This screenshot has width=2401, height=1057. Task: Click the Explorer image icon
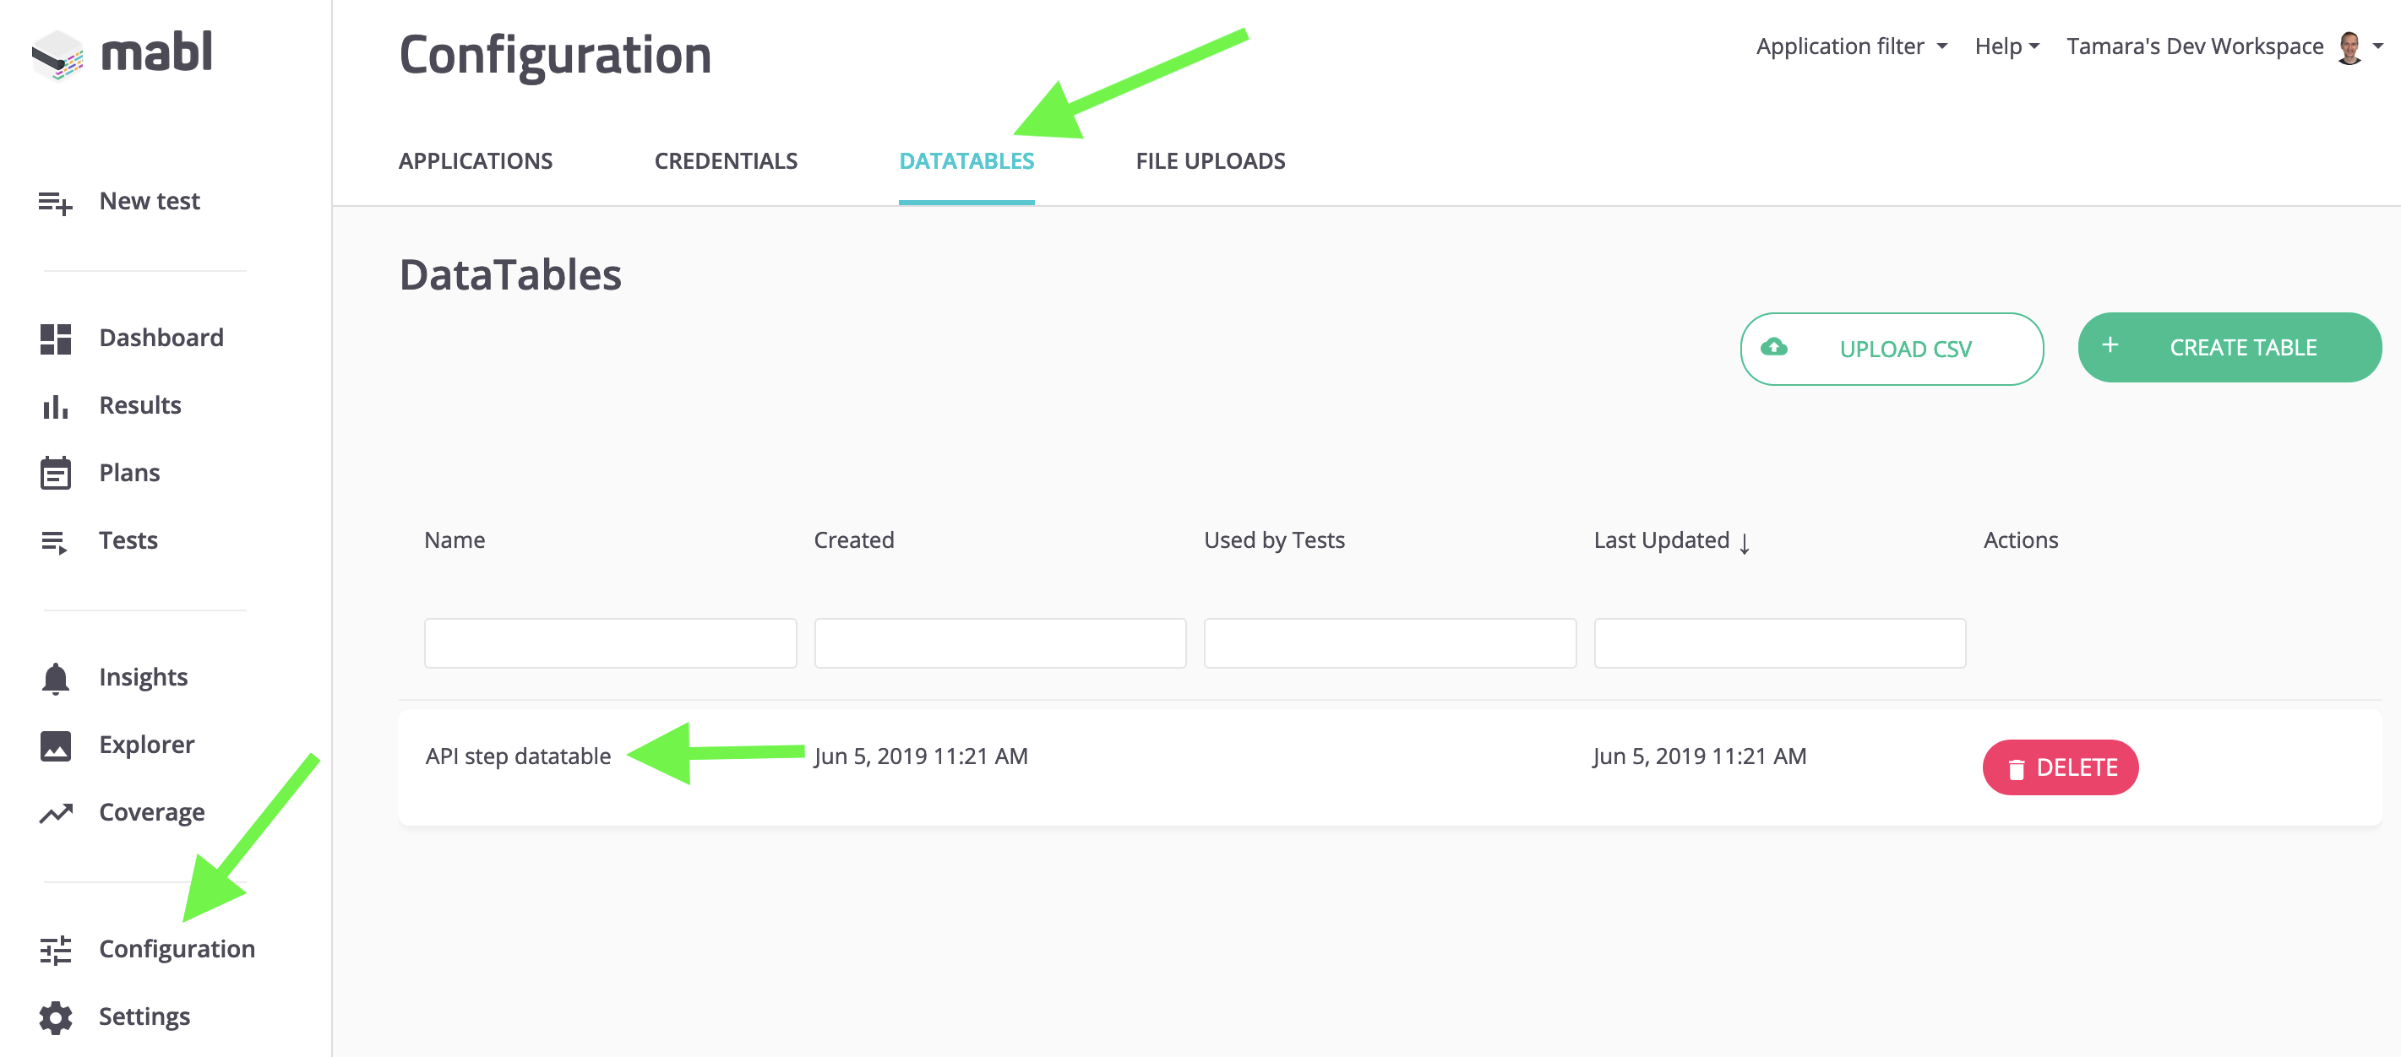tap(55, 745)
